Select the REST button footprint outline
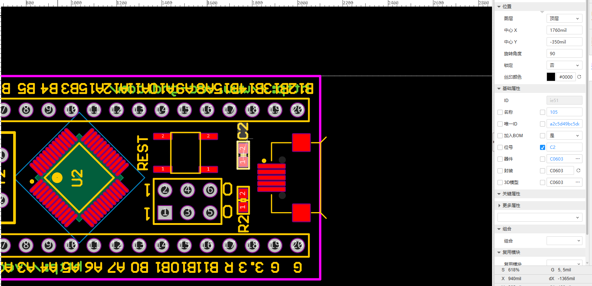This screenshot has height=286, width=592. coord(185,153)
